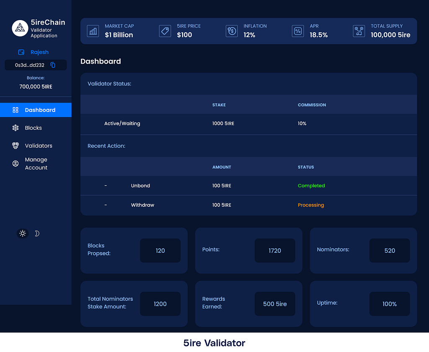
Task: Click the Points value 1720
Action: (x=275, y=251)
